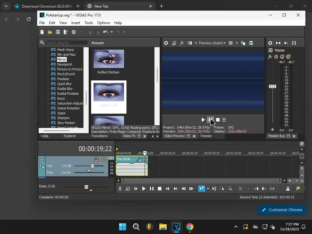Mute audio track 2 in track header
312x234 pixels.
coord(96,159)
